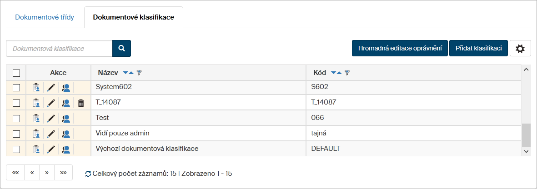Refresh the record count with reload icon
Screen dimensions: 537x189
(x=88, y=174)
